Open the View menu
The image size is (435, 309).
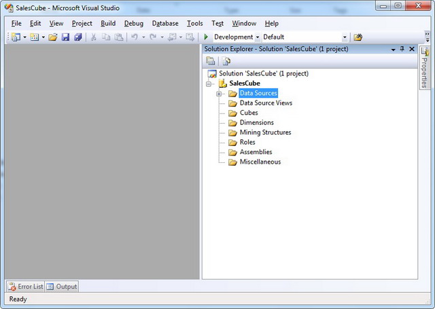(x=56, y=24)
